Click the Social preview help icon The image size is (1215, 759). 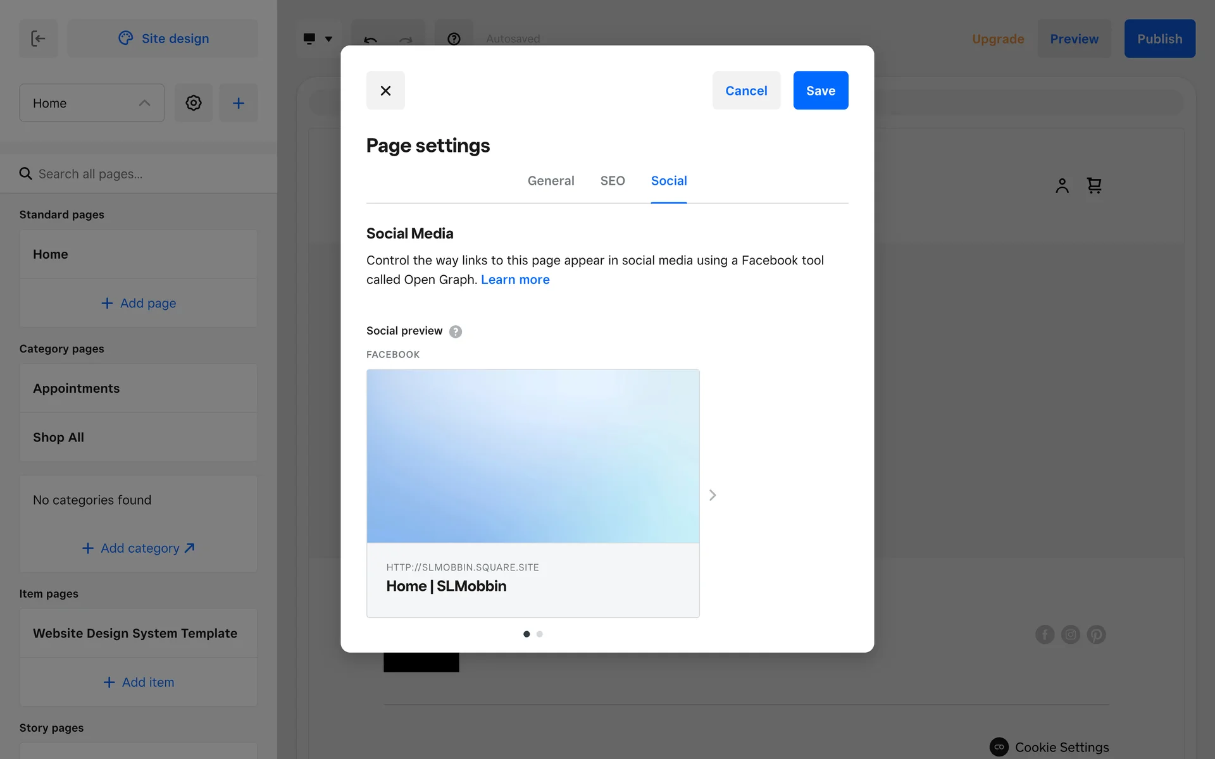pyautogui.click(x=456, y=331)
